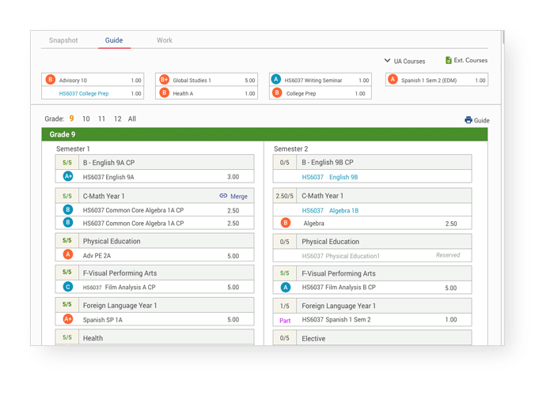The image size is (554, 395).
Task: Select the Elective requirement header
Action: click(372, 338)
